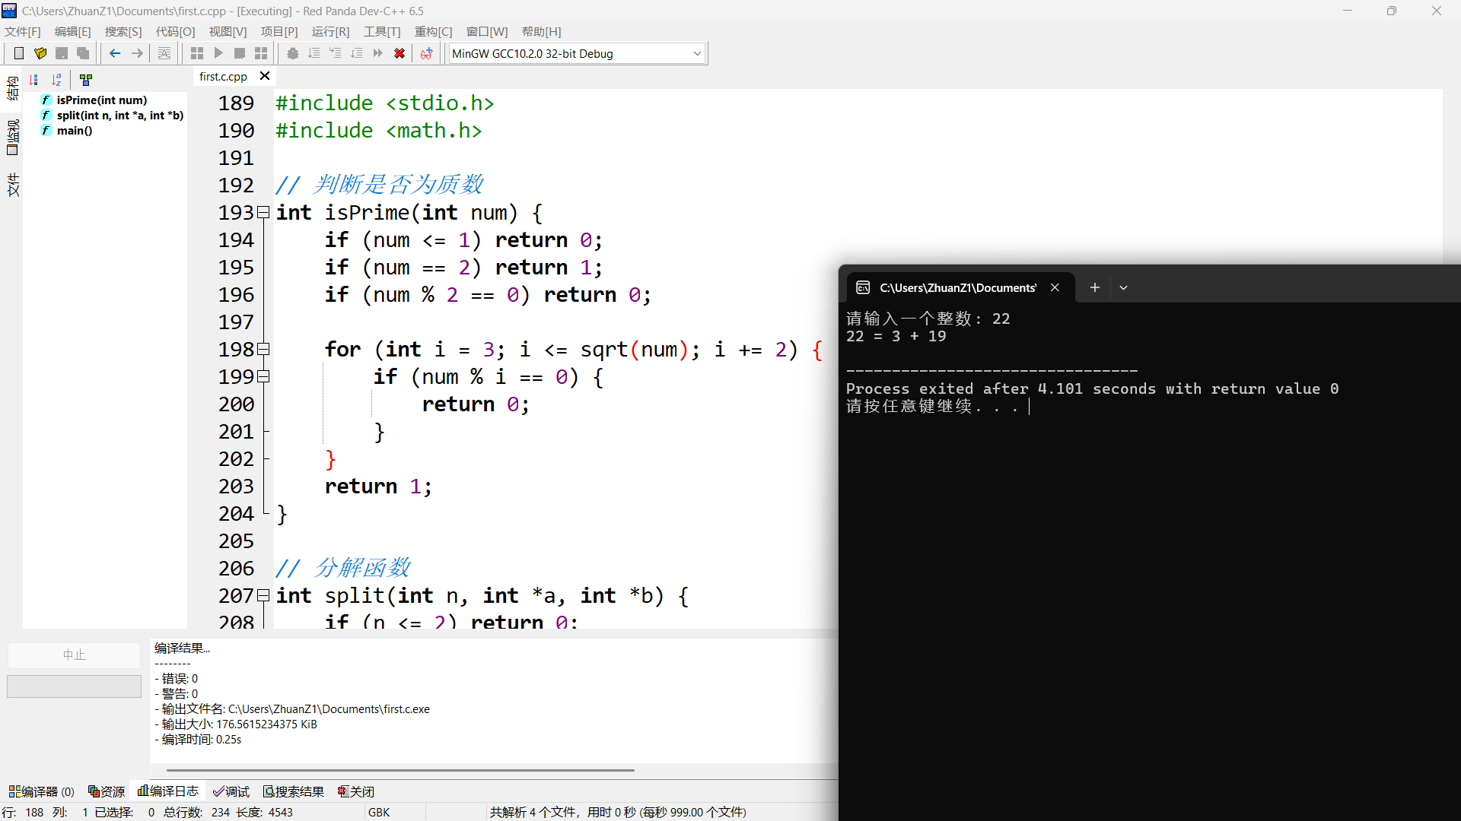Collapse the split function fold at line 207
This screenshot has width=1461, height=821.
(263, 595)
